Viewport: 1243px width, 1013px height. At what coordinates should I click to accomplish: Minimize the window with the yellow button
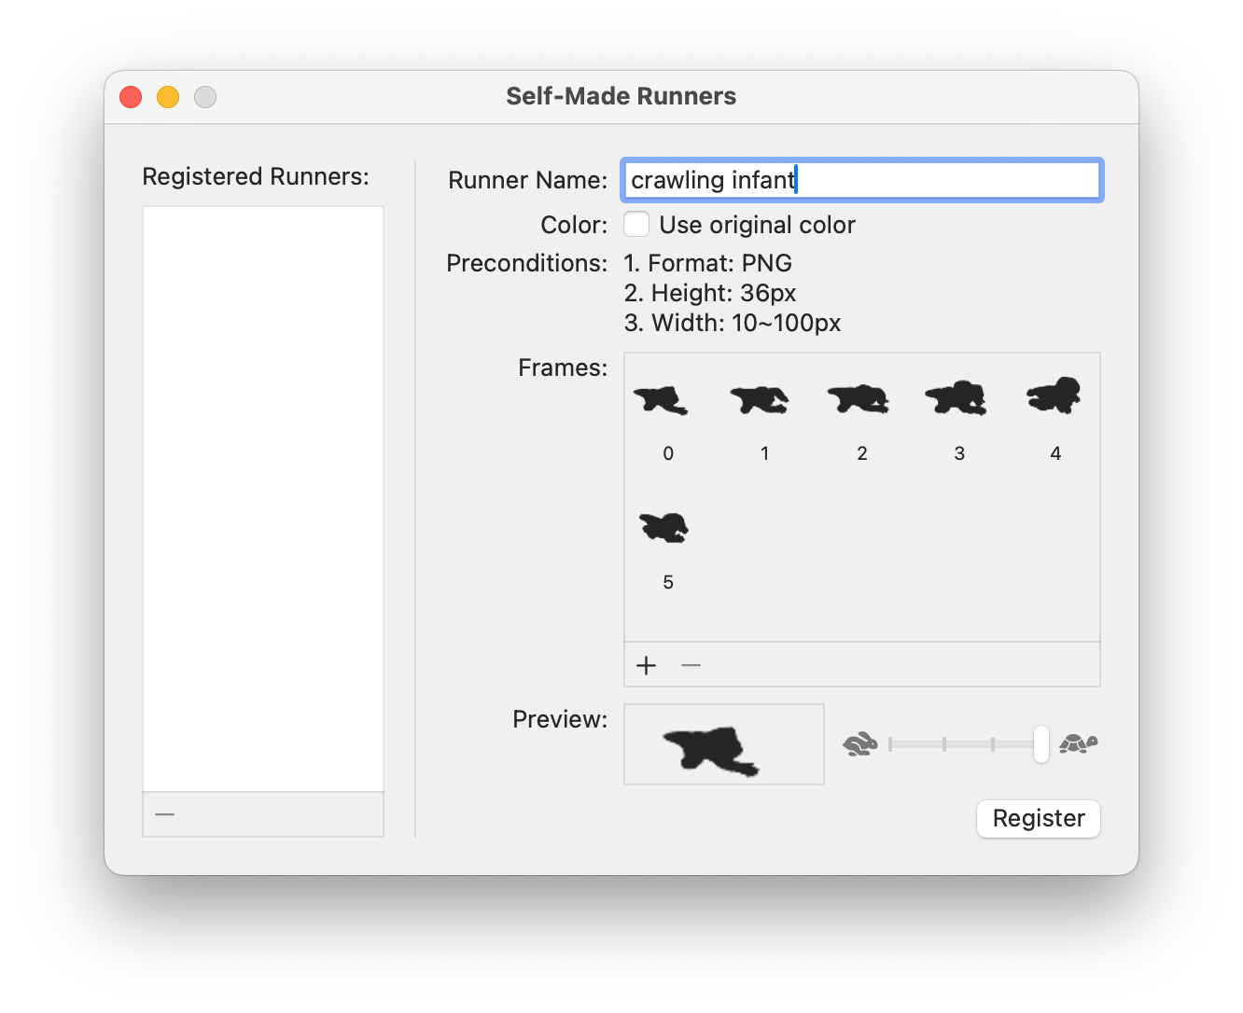(x=168, y=97)
